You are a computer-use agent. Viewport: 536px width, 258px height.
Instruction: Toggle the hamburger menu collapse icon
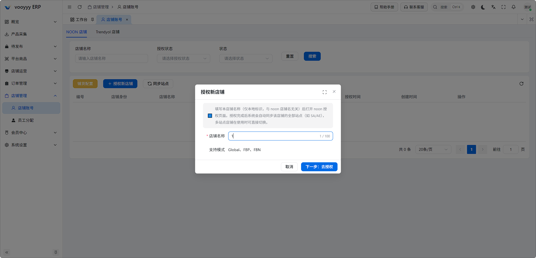click(x=70, y=7)
